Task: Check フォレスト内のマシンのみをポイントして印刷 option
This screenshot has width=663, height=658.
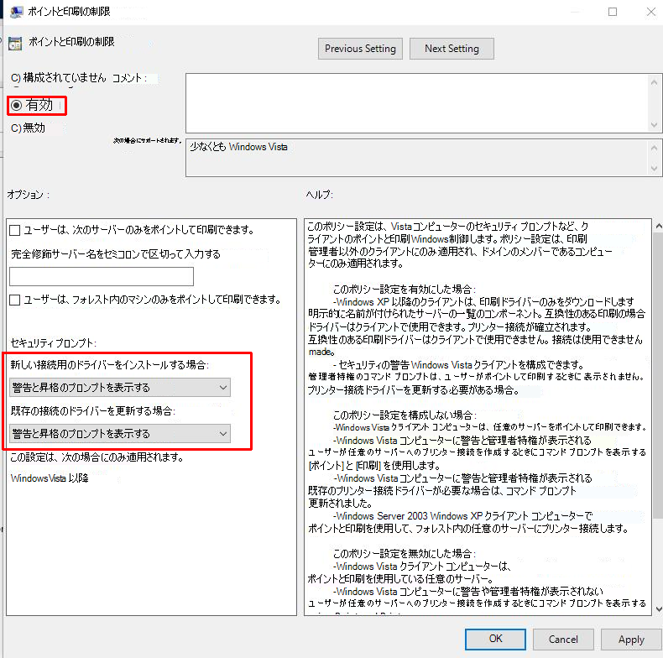Action: coord(15,300)
